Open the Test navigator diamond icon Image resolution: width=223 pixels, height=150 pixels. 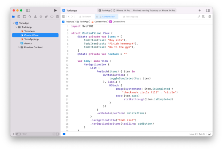[x=41, y=17]
